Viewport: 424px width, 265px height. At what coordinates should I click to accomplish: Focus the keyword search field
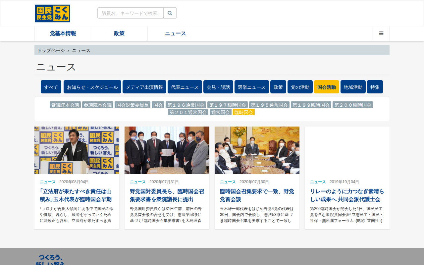pyautogui.click(x=131, y=13)
